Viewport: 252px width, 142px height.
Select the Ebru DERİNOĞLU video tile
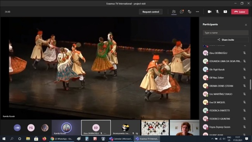pos(96,128)
